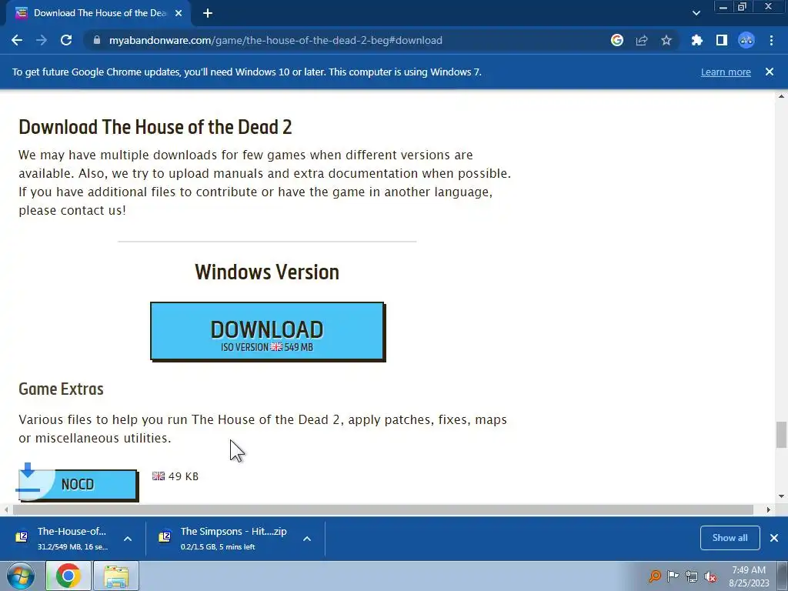Click the taskbar clock 7:49 AM
This screenshot has width=788, height=591.
point(749,570)
